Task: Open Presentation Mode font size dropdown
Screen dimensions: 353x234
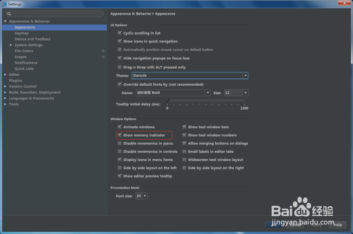Action: coord(142,196)
